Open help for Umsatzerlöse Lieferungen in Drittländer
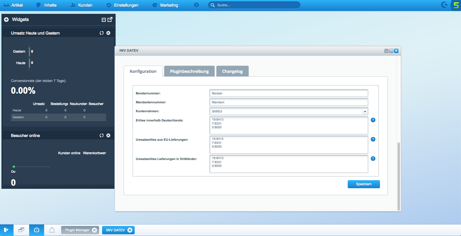This screenshot has height=236, width=461. click(373, 159)
